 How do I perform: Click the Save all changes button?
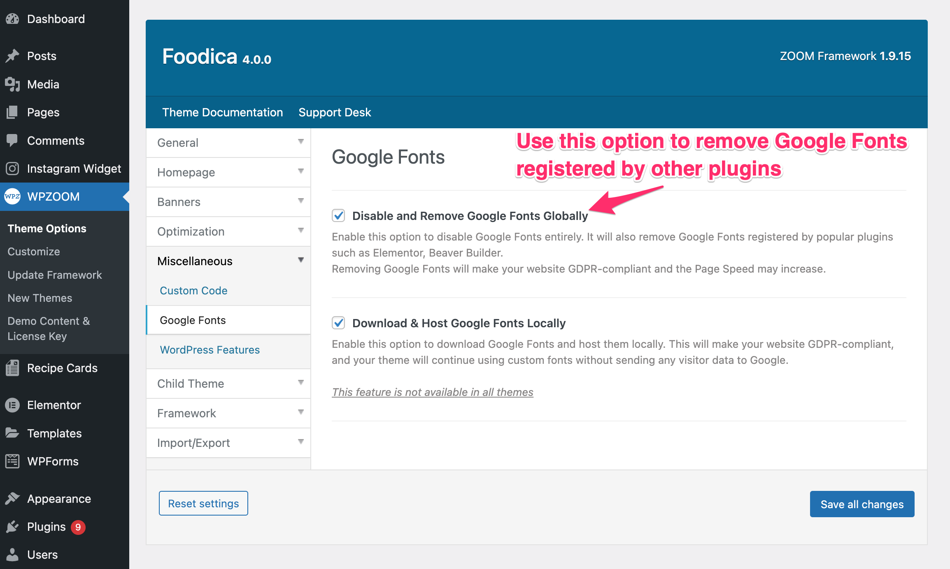click(862, 504)
